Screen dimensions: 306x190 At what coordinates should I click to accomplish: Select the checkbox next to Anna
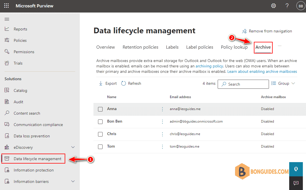(100, 109)
